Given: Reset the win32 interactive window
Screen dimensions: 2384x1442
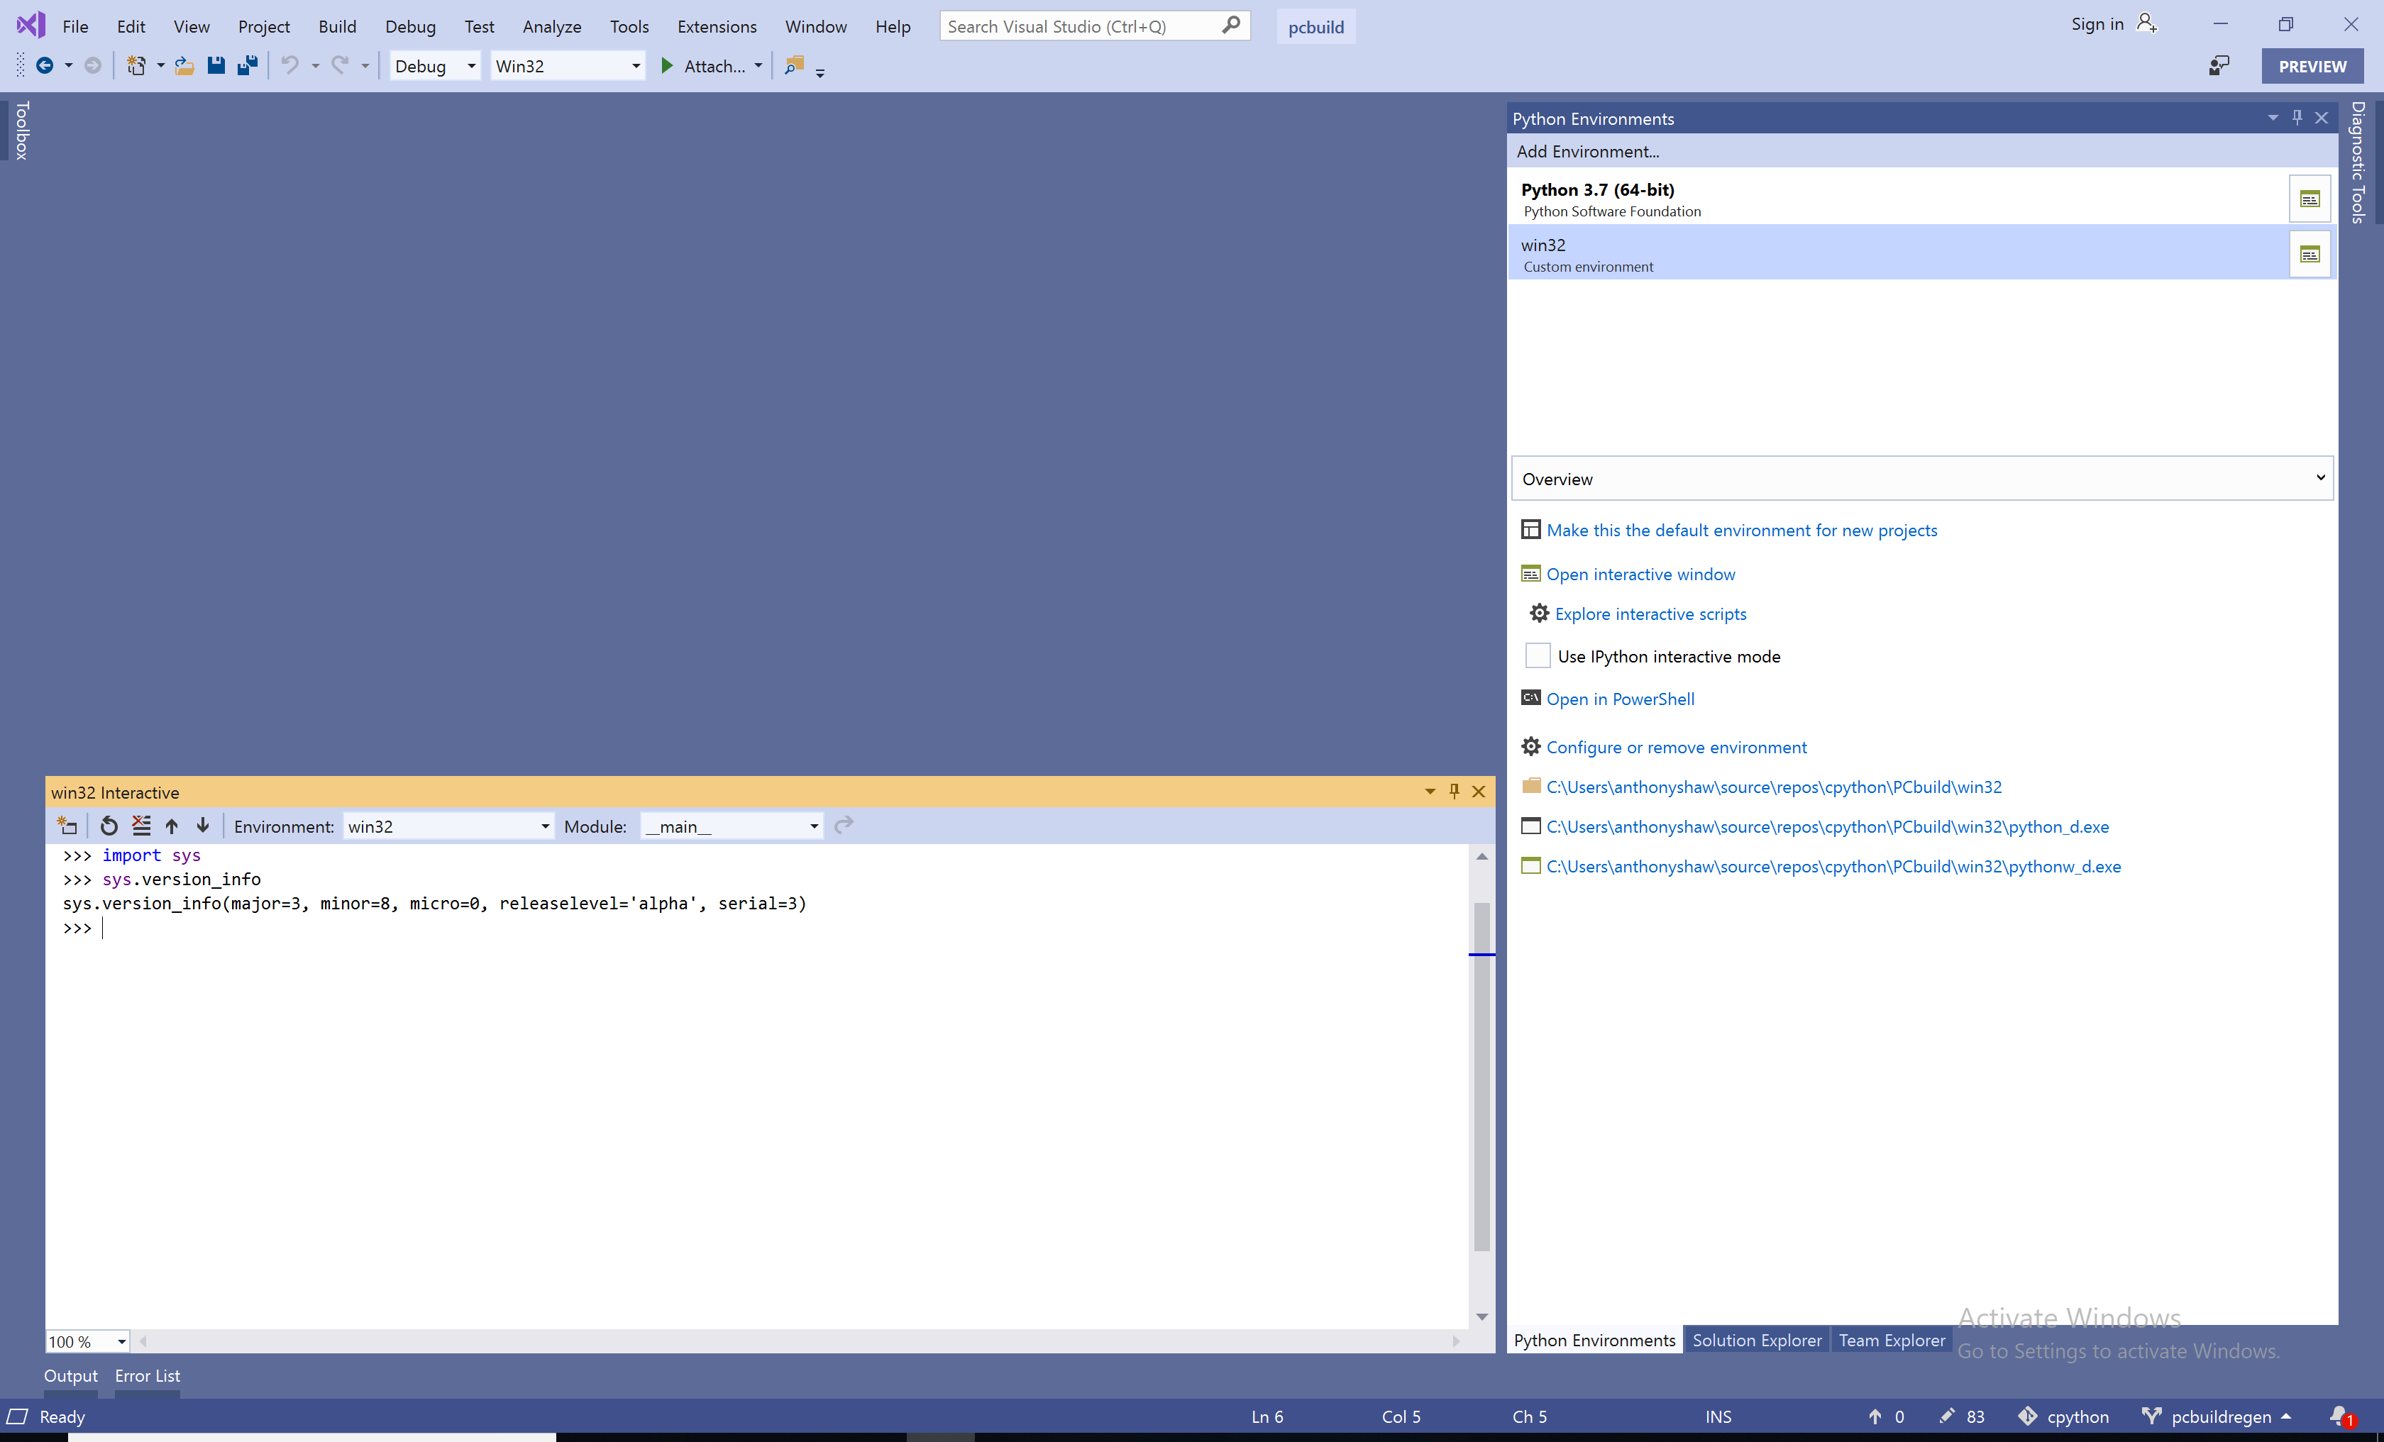Looking at the screenshot, I should 109,826.
